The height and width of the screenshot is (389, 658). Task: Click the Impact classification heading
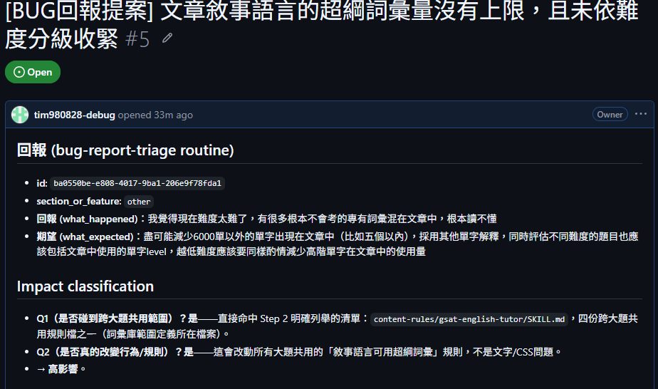[85, 286]
